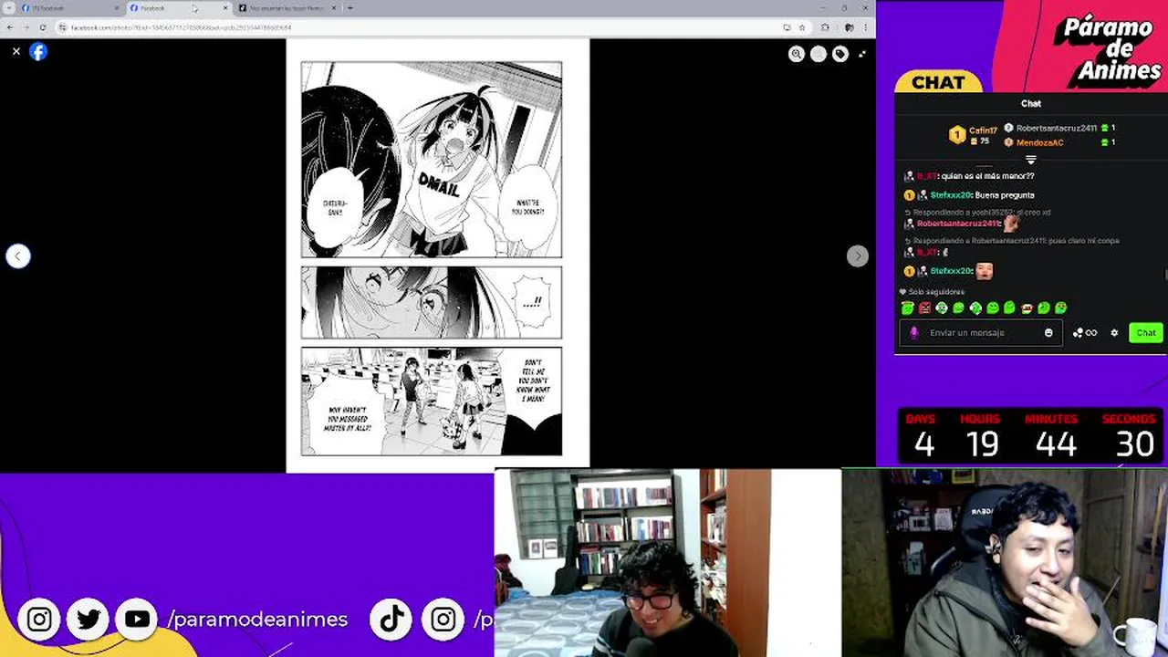Viewport: 1168px width, 657px height.
Task: Open channel points balance icon
Action: tap(1085, 333)
